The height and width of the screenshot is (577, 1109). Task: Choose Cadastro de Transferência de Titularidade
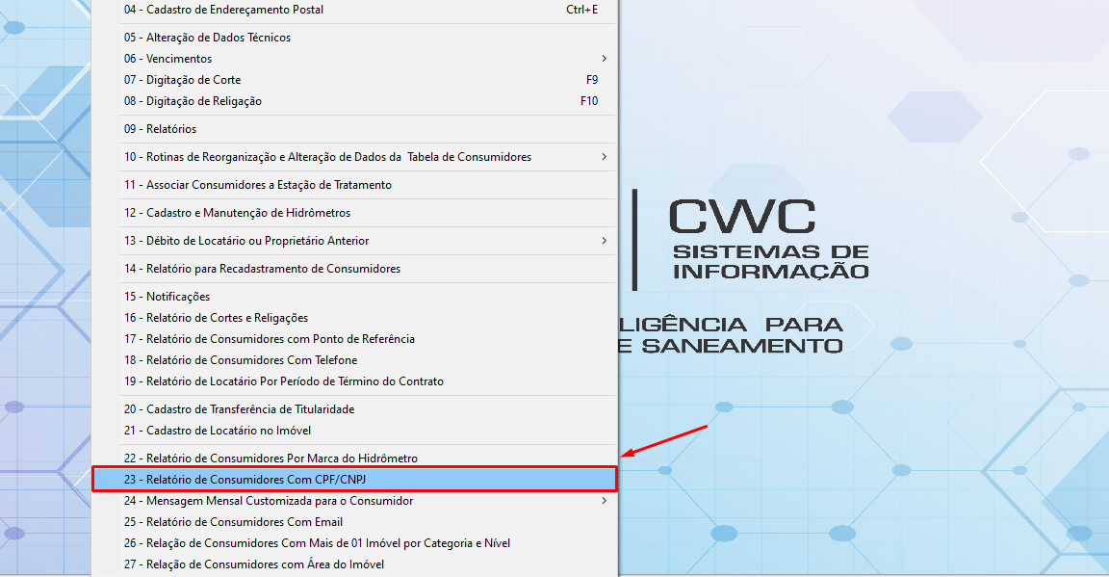click(x=239, y=409)
